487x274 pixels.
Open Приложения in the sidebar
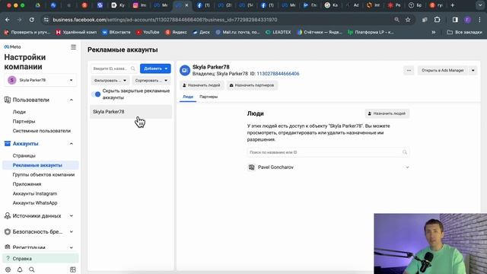27,184
